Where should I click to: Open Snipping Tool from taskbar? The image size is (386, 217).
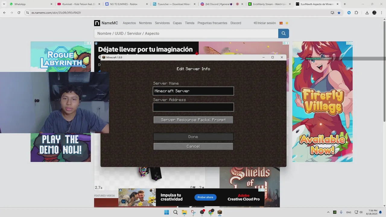[x=193, y=212]
